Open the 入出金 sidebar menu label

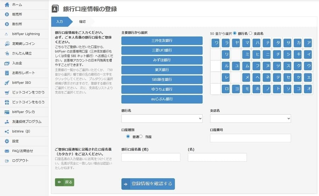point(17,63)
